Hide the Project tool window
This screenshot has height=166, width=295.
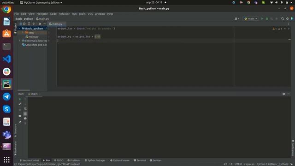44,24
